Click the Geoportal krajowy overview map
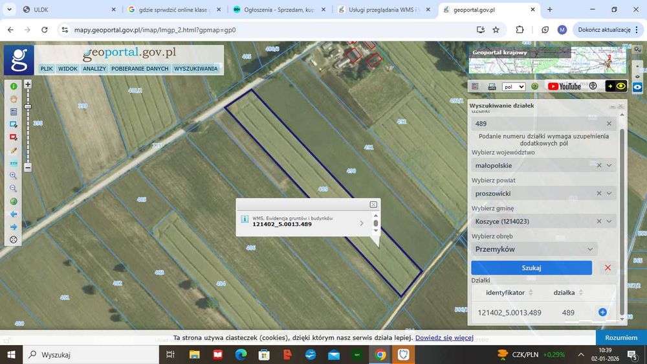Screen dimensions: 647x364 pos(547,60)
